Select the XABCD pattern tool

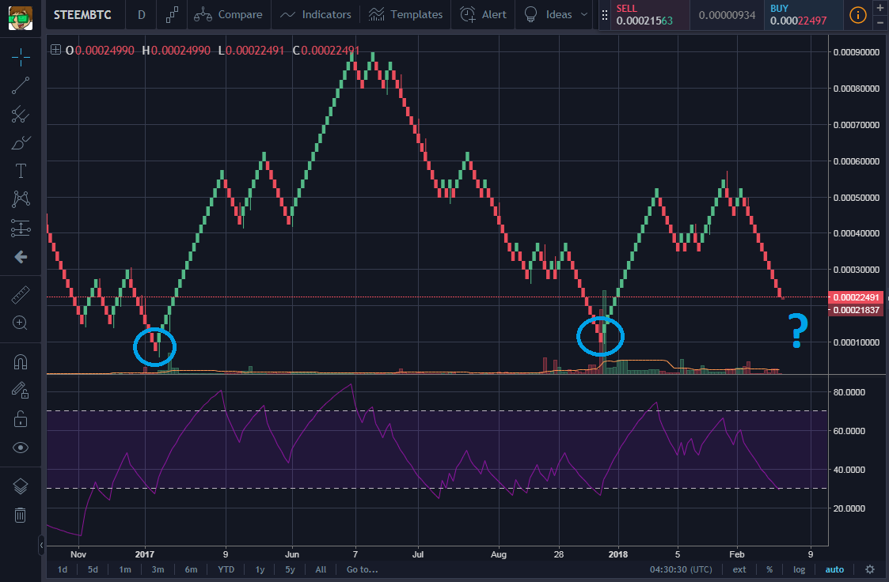(x=21, y=199)
